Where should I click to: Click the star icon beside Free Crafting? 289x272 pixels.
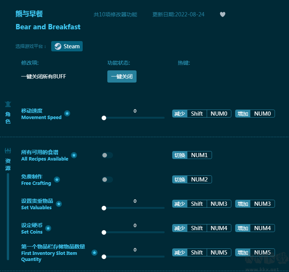coord(57,180)
